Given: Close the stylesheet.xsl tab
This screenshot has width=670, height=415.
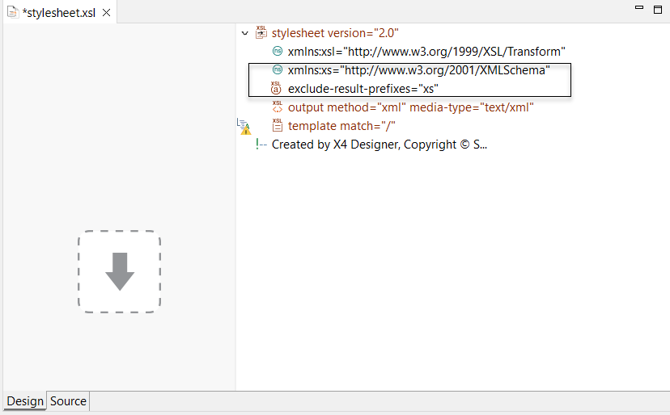Looking at the screenshot, I should tap(106, 13).
